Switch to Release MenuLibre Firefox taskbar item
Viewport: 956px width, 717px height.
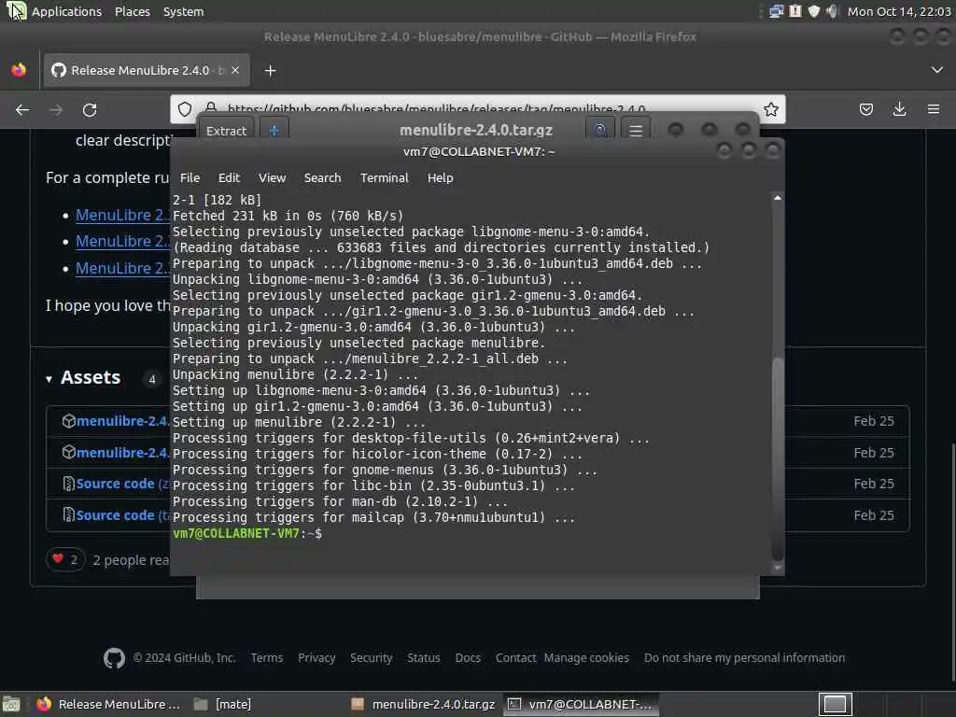tap(108, 704)
